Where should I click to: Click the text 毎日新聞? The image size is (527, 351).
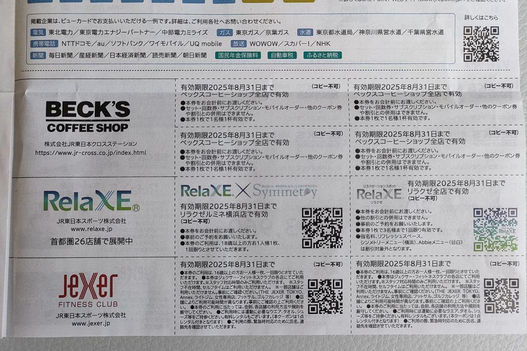click(61, 55)
